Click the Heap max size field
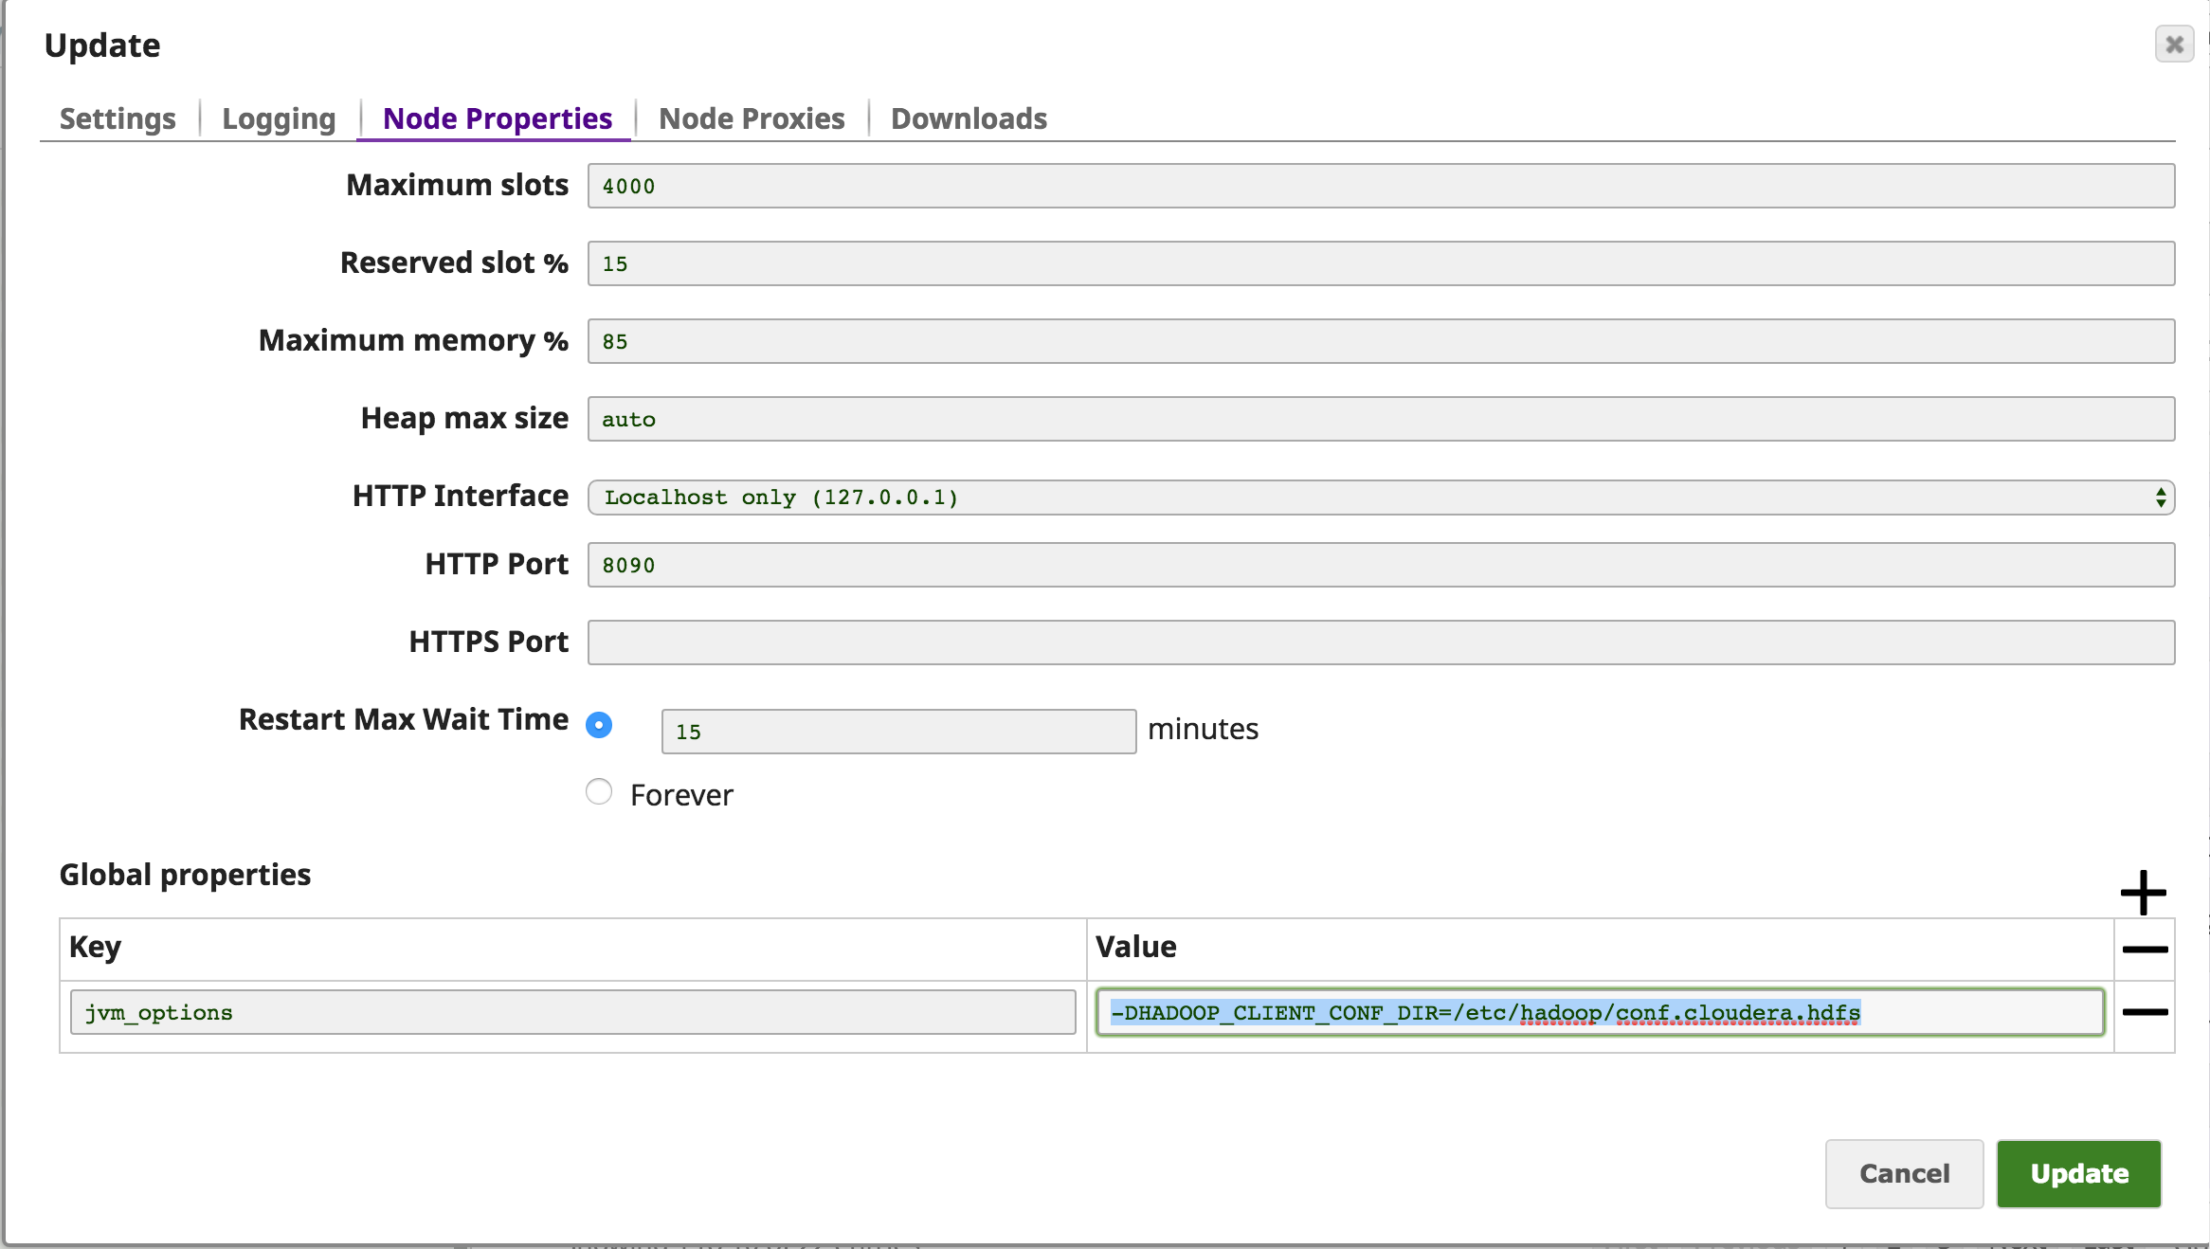The width and height of the screenshot is (2210, 1249). tap(1381, 419)
